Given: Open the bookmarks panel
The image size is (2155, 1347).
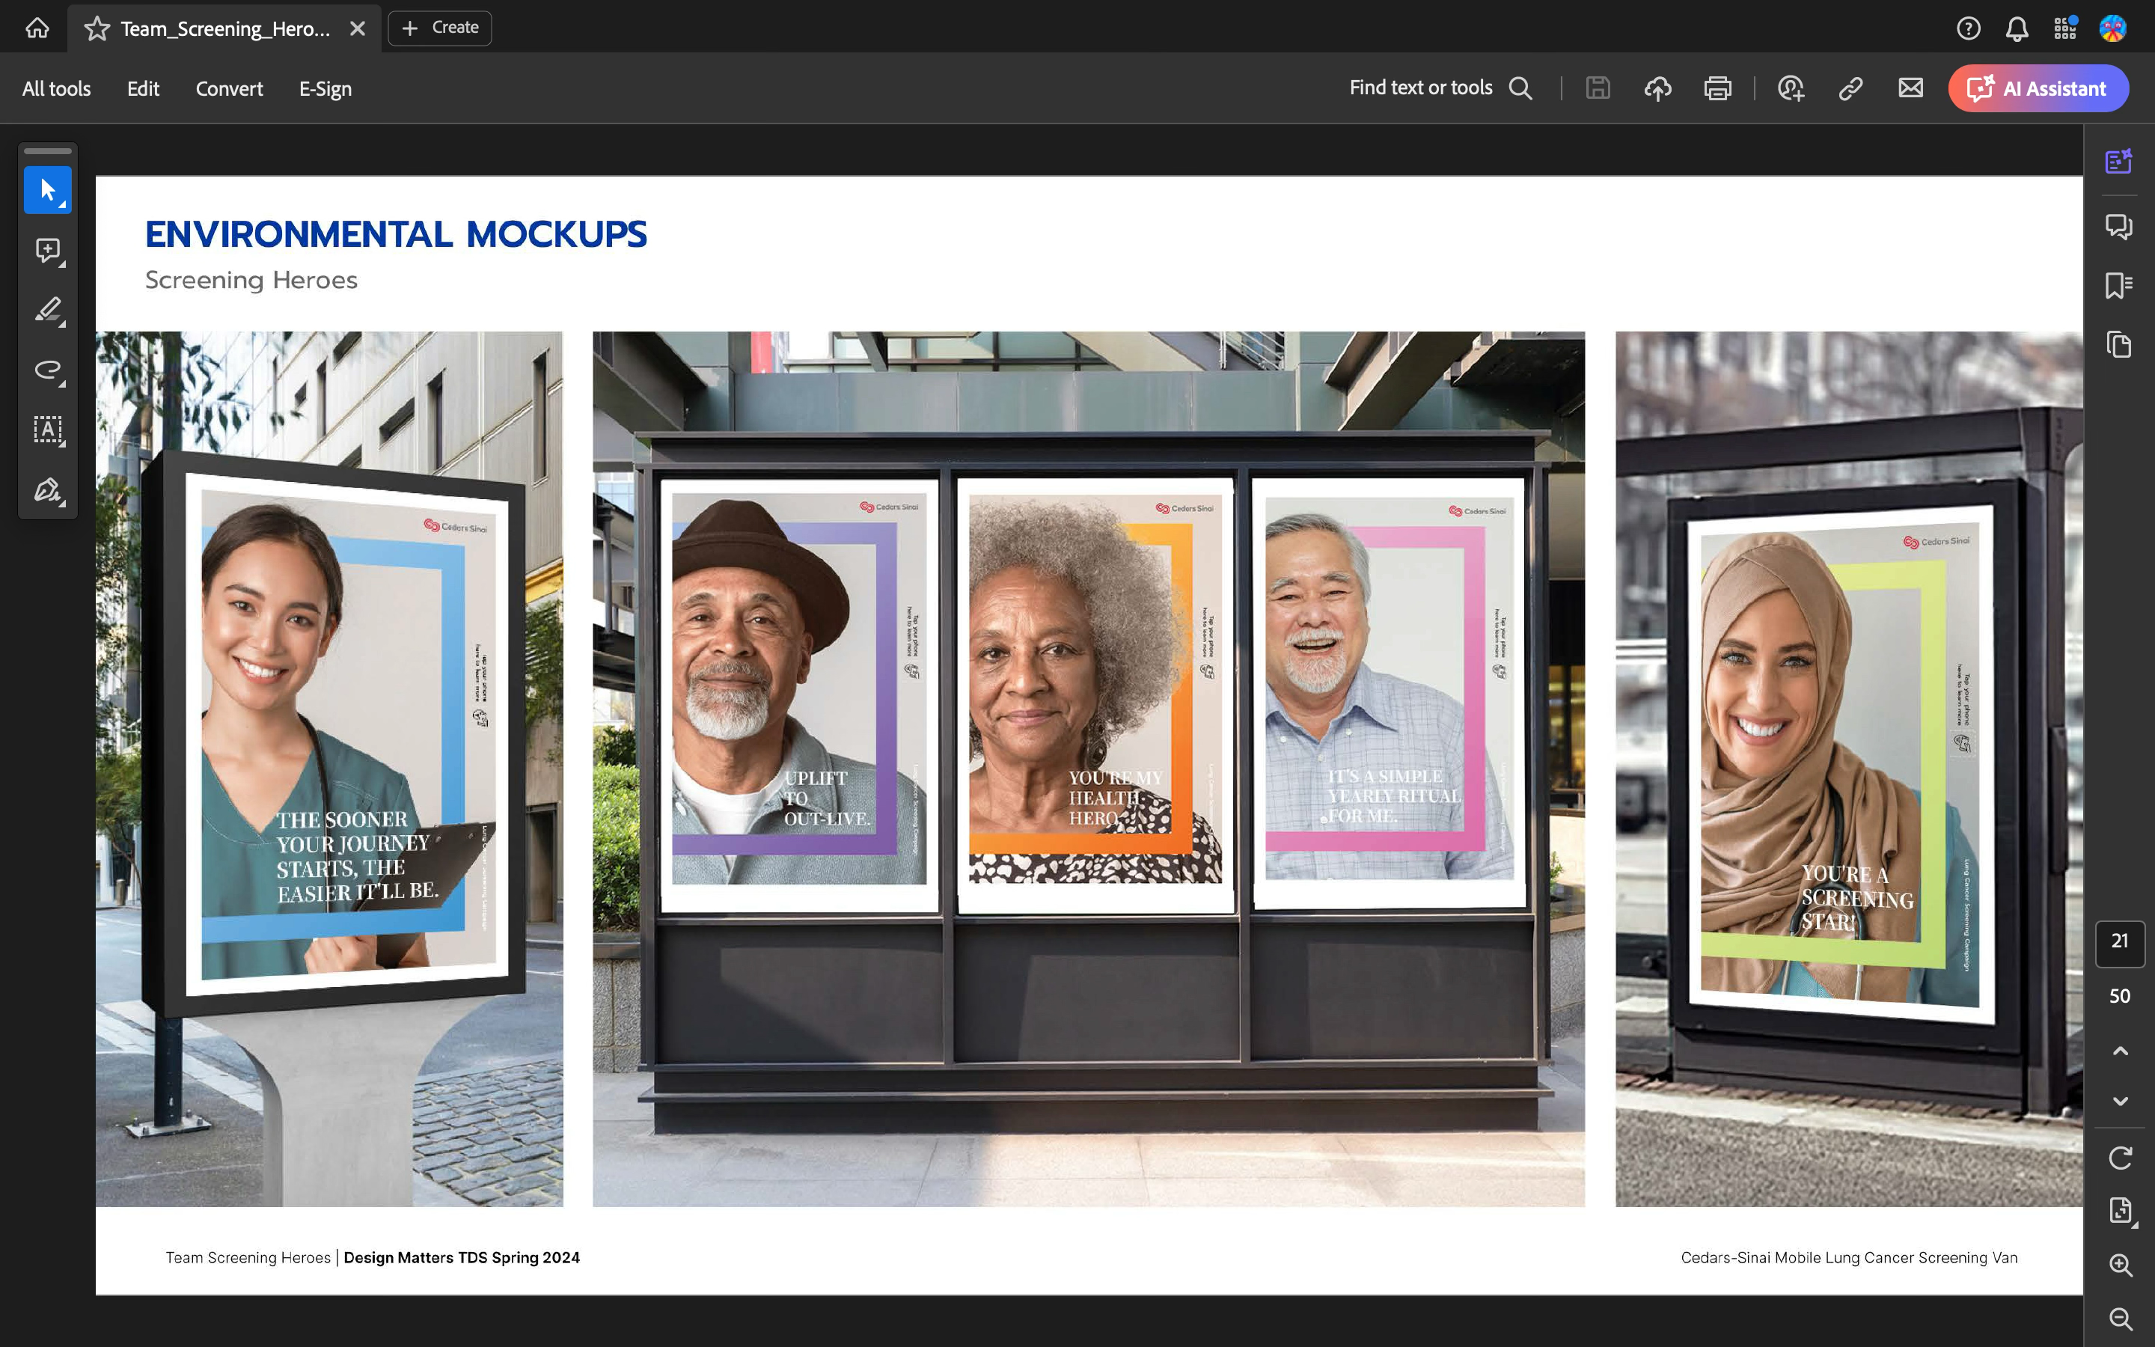Looking at the screenshot, I should (2118, 286).
